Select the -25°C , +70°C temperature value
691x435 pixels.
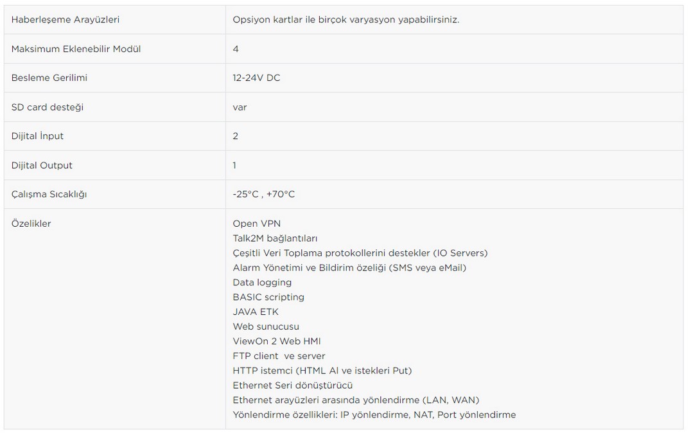(263, 194)
